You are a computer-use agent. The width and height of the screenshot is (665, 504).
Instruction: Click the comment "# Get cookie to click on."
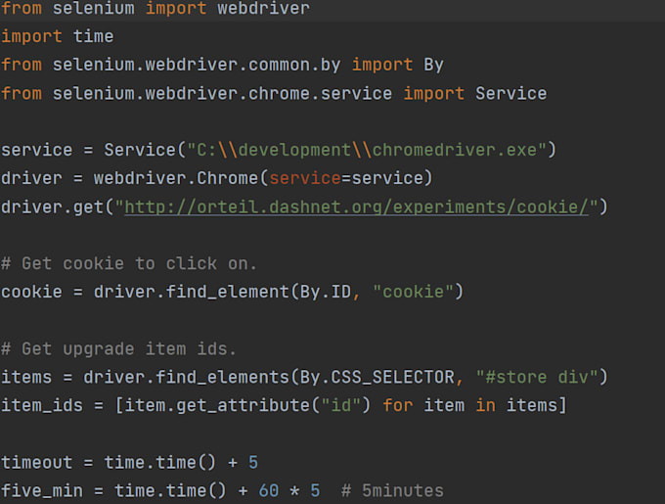[129, 264]
